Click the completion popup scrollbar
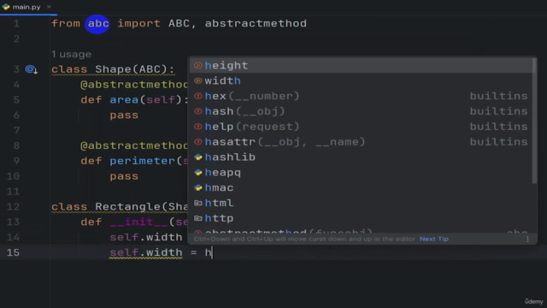The image size is (547, 308). coord(534,121)
